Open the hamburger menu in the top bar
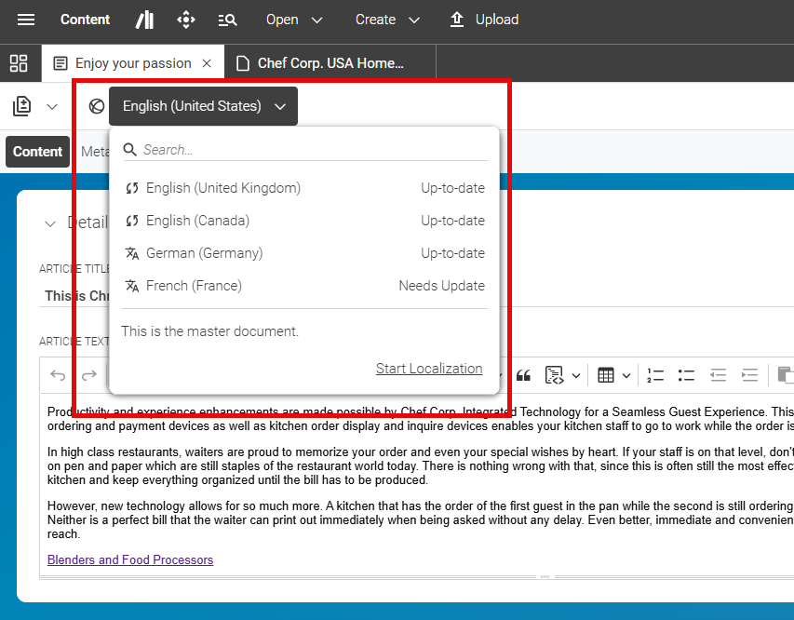 coord(25,20)
